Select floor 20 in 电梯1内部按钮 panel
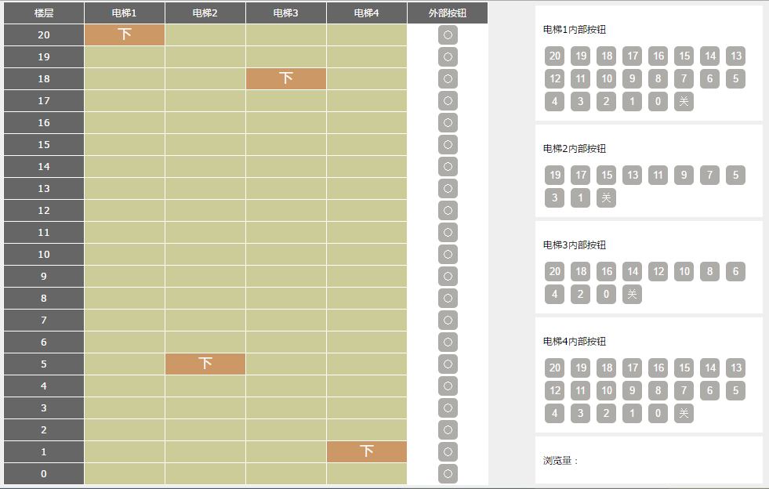 point(555,56)
